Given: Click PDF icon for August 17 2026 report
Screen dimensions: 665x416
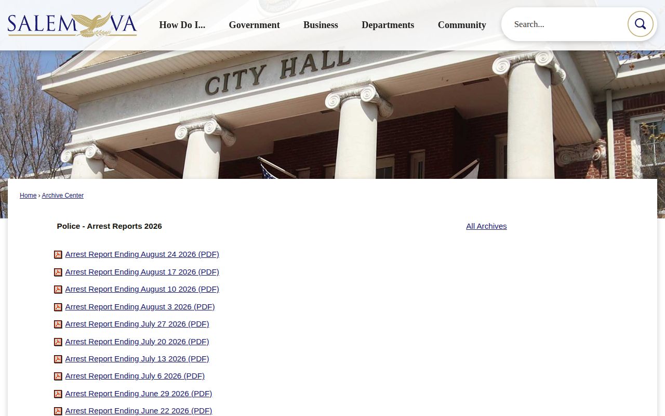Looking at the screenshot, I should [58, 272].
